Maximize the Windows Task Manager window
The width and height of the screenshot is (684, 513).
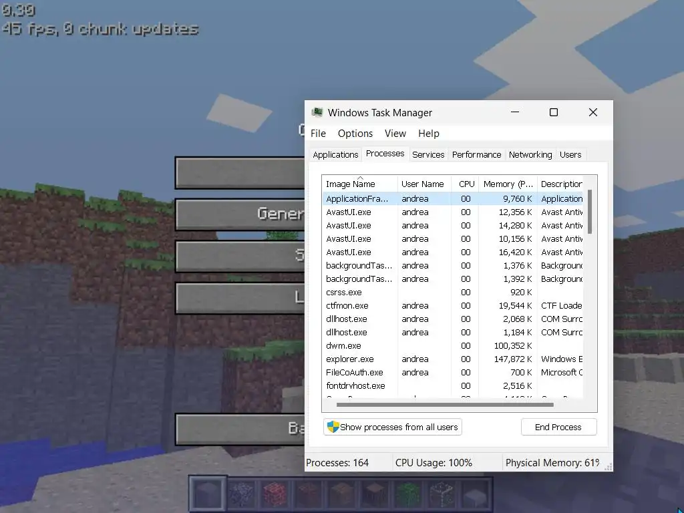click(x=554, y=112)
